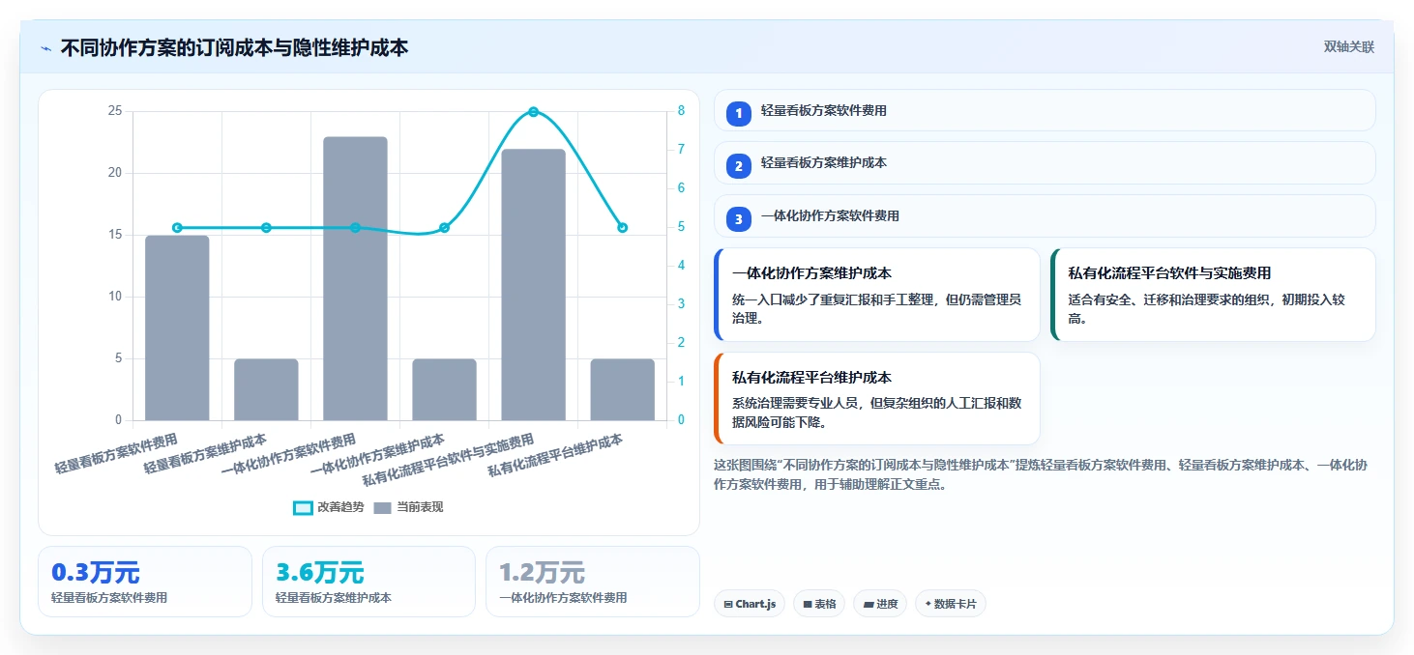Click the bar for 私有化流程平台软件与实施费用
1414x655 pixels.
(x=533, y=284)
